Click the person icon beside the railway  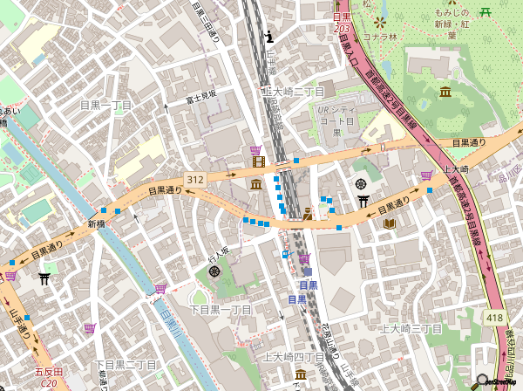[x=308, y=214]
